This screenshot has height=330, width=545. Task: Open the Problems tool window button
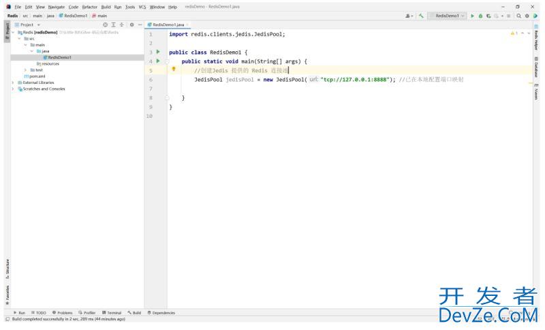(x=62, y=312)
